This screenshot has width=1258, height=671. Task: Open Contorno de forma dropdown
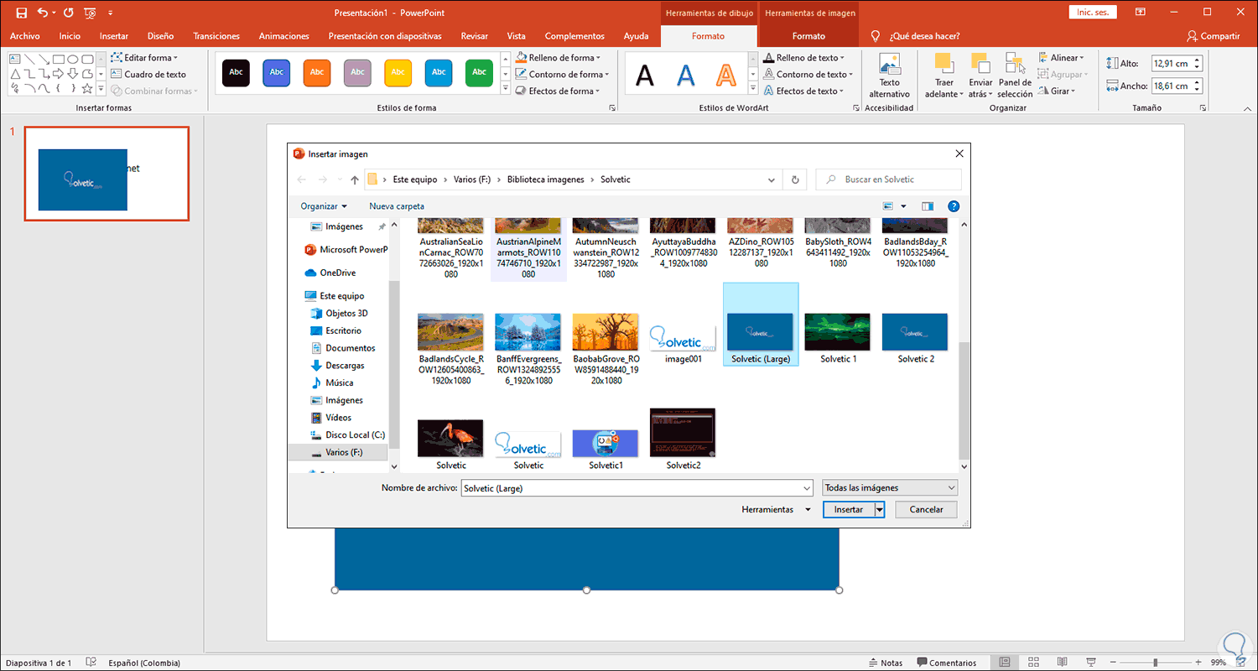click(563, 75)
